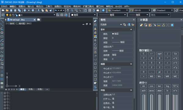
Task: Collapse the 其他 section in Properties
Action: (x=131, y=90)
